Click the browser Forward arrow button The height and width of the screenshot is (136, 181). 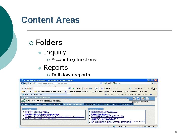click(x=27, y=83)
